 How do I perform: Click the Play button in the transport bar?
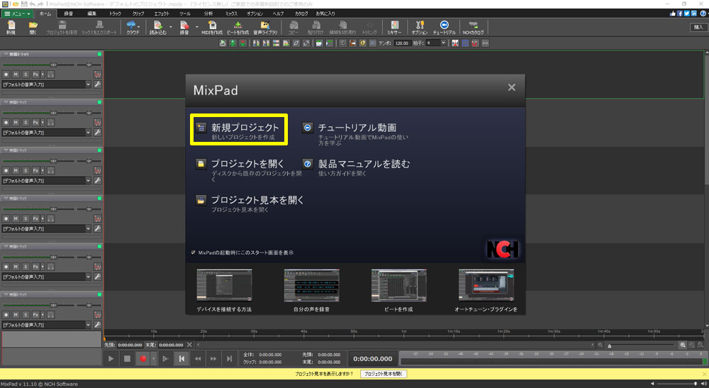click(111, 359)
